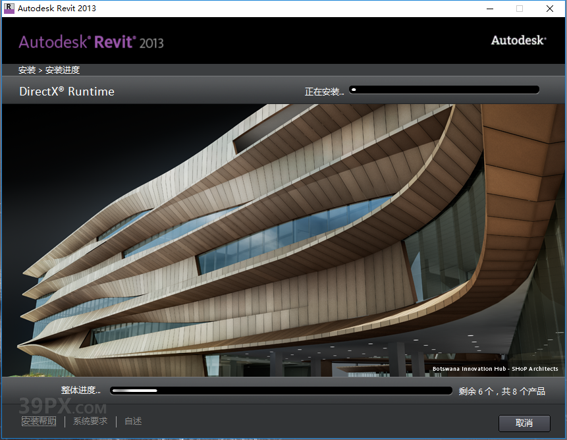Select the 安装进度 breadcrumb step
The image size is (567, 440).
pos(63,69)
